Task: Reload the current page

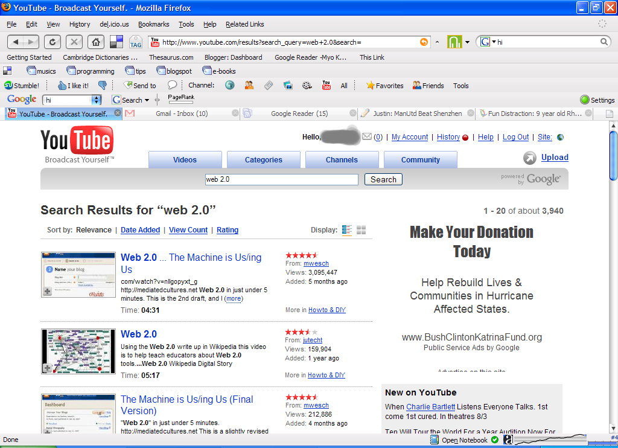Action: [52, 42]
